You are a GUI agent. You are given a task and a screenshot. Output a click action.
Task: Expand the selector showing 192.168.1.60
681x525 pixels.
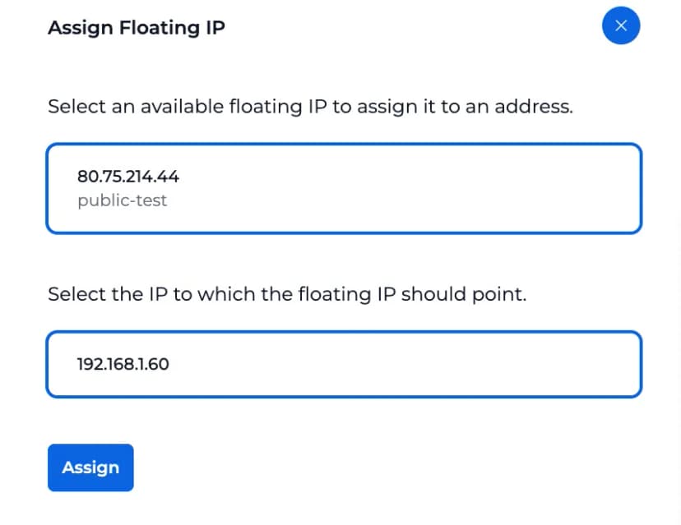pyautogui.click(x=344, y=364)
